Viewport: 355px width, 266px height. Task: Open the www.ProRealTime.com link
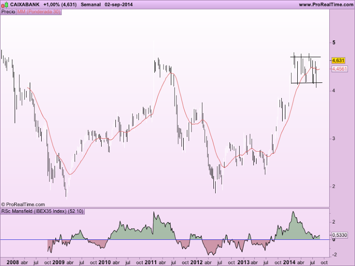pos(326,5)
